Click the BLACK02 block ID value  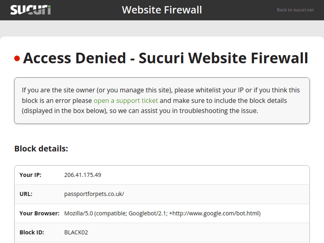click(76, 232)
